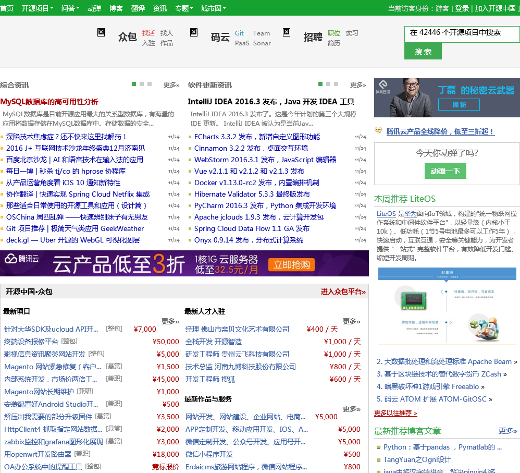Click 更多» under 最新作品与服务
The width and height of the screenshot is (520, 473).
pos(352,409)
